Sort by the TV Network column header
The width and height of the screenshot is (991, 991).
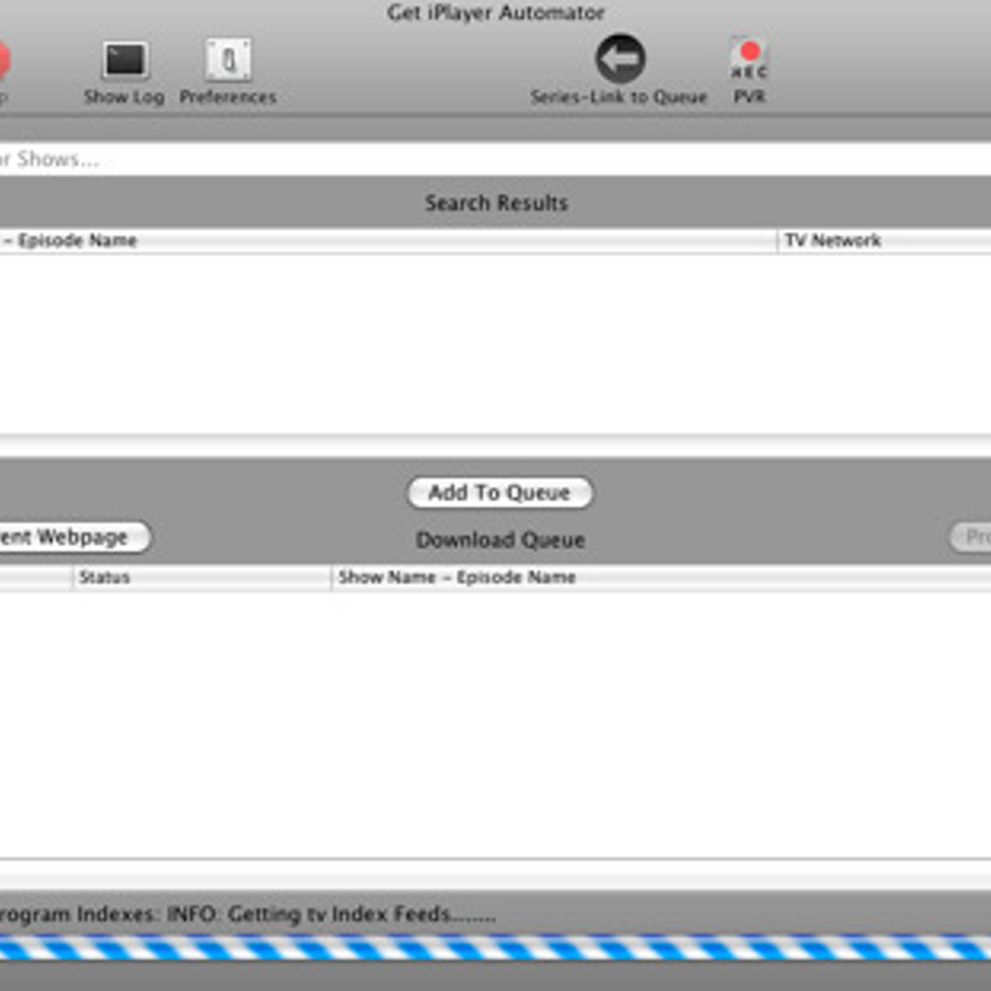point(884,240)
